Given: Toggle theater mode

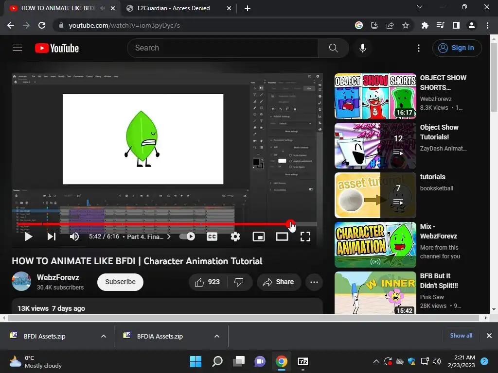Looking at the screenshot, I should 282,237.
